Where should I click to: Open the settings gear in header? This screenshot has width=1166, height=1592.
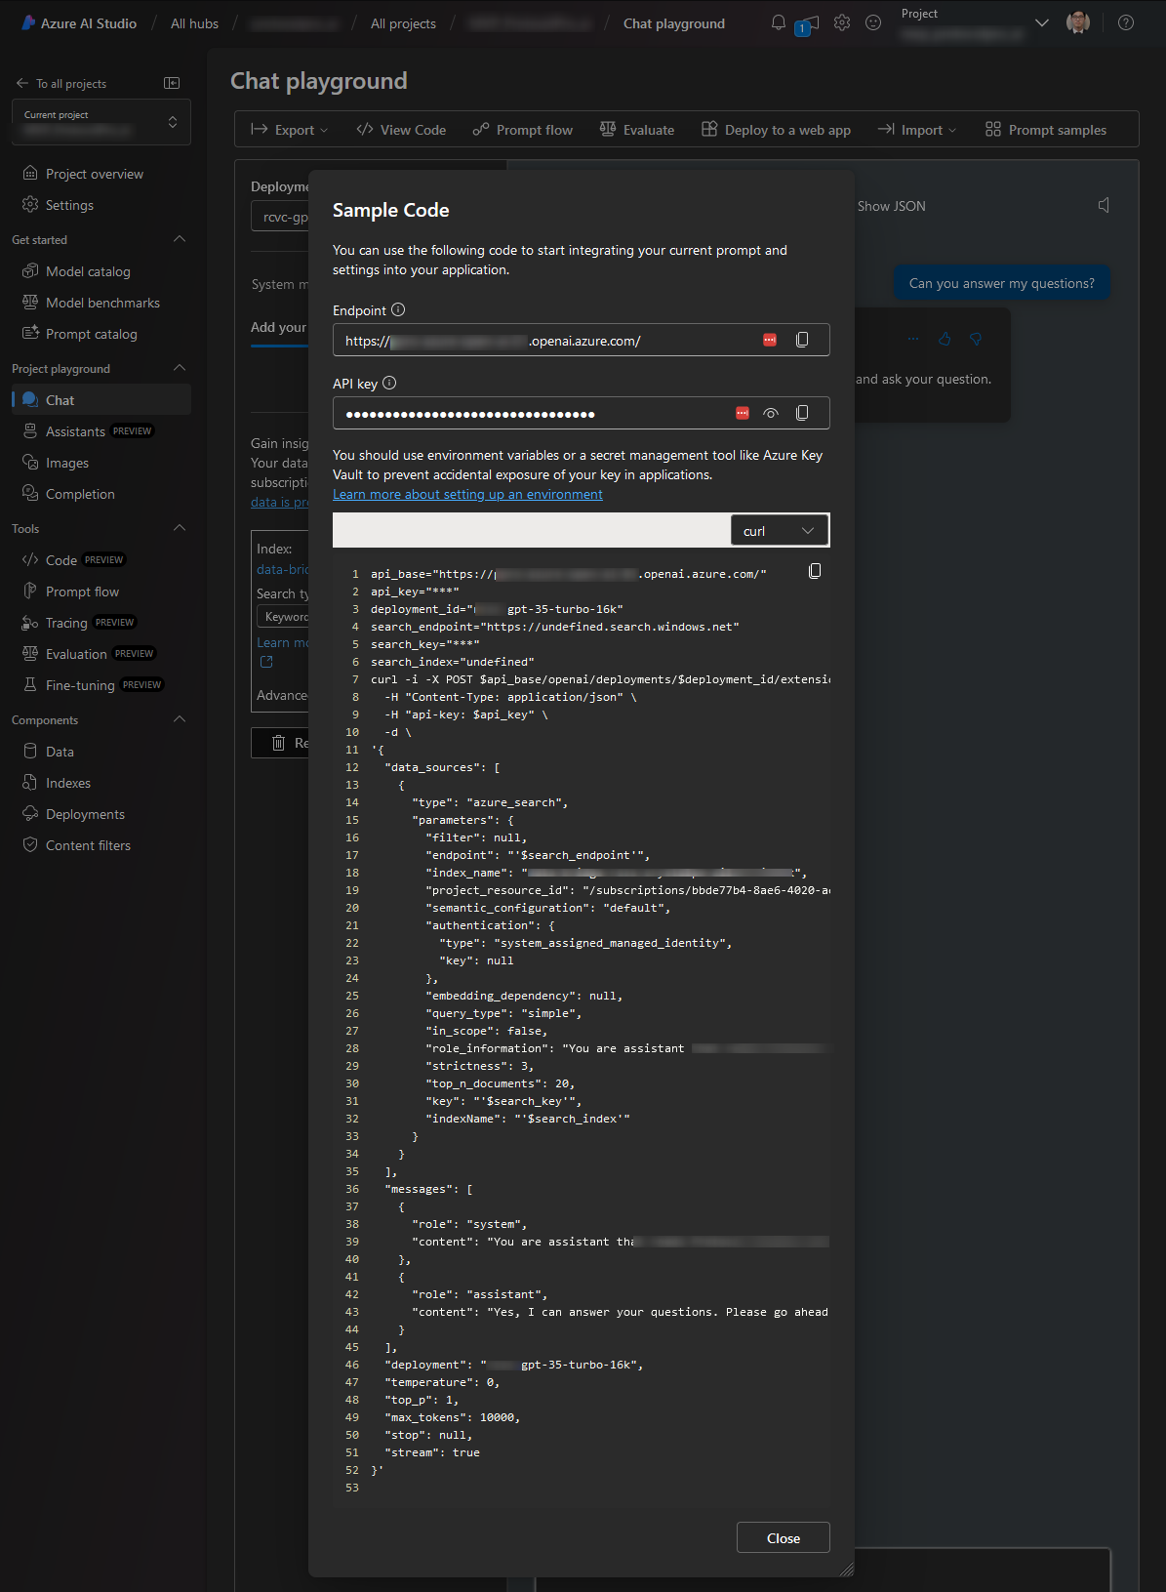click(x=842, y=22)
